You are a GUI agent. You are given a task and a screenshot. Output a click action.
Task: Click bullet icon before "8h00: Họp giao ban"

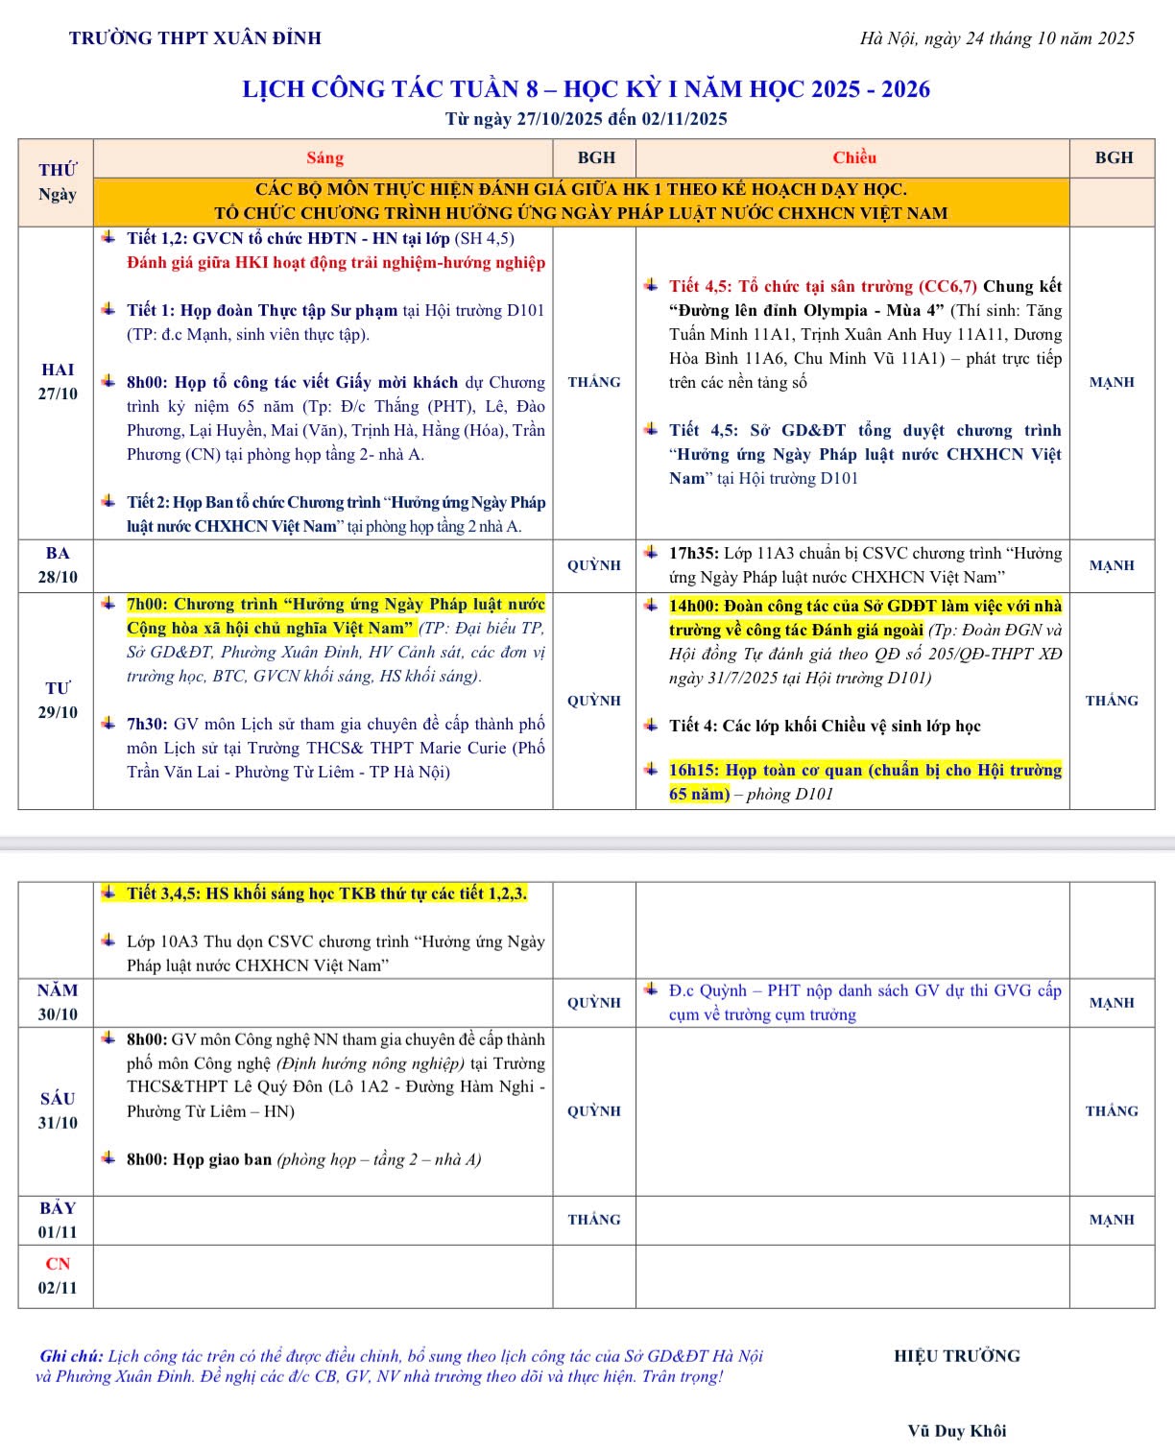click(x=108, y=1158)
